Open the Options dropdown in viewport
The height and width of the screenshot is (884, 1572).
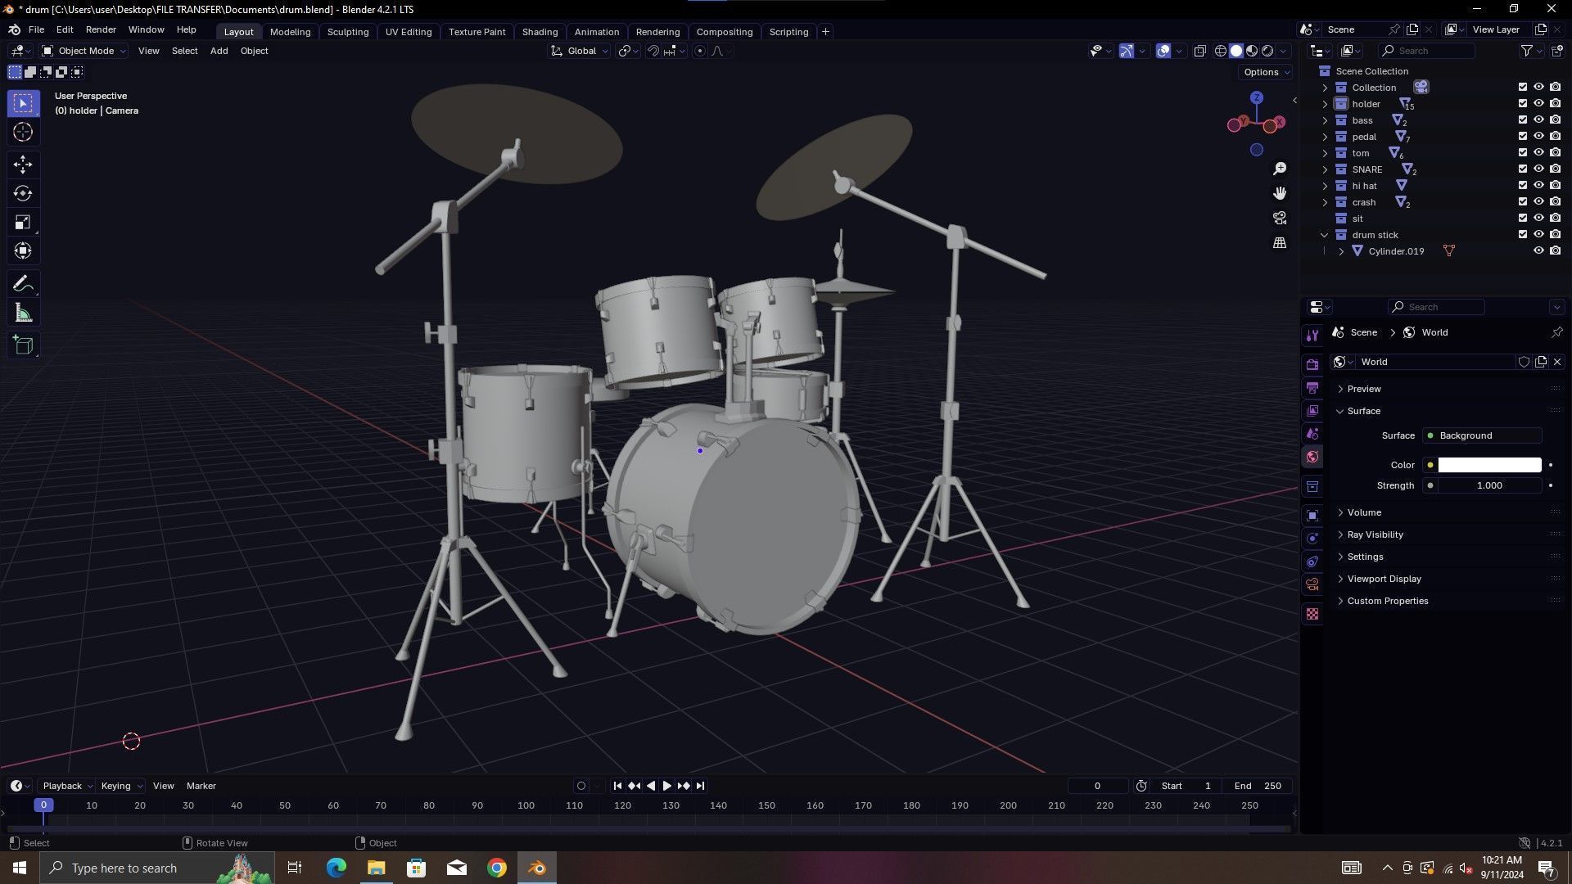coord(1266,72)
